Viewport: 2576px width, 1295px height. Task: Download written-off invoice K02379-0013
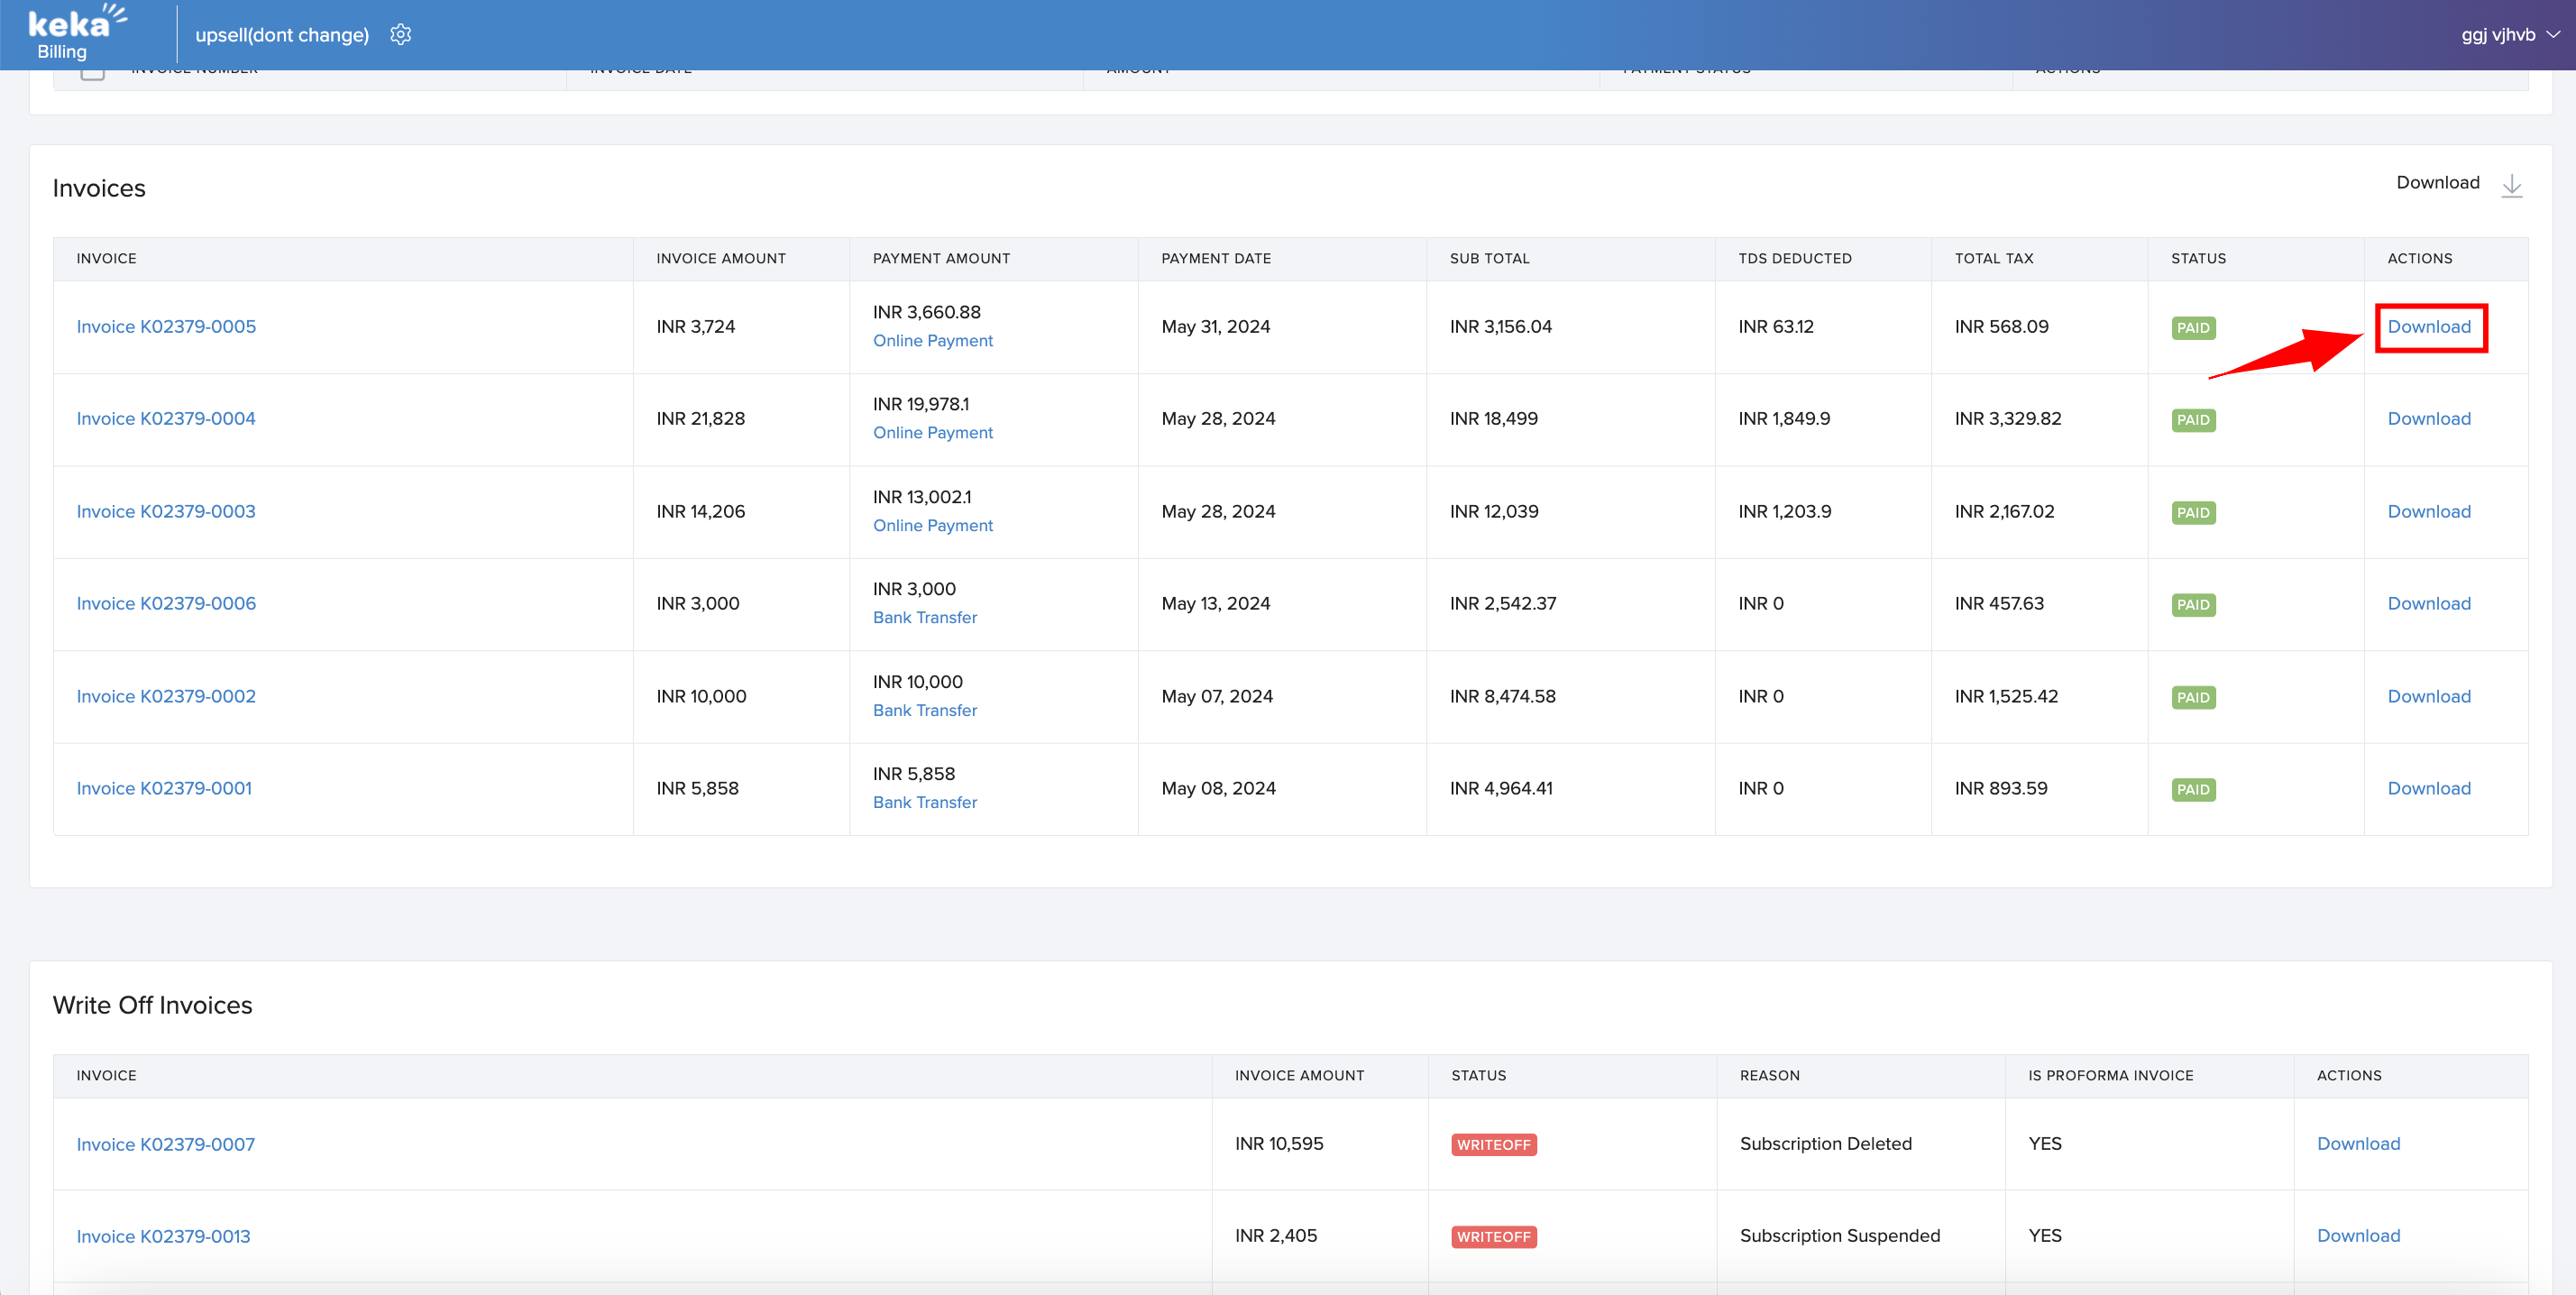pos(2358,1236)
